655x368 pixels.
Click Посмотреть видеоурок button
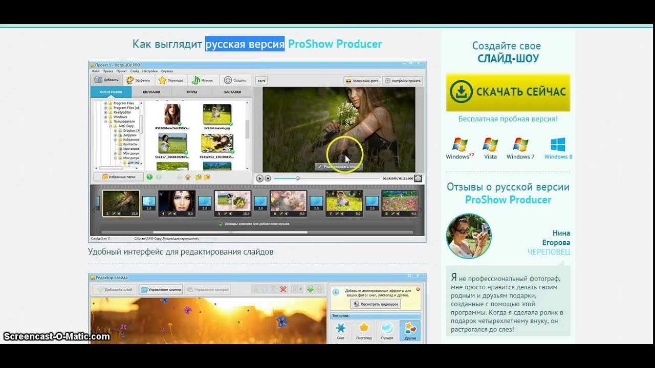[x=375, y=304]
